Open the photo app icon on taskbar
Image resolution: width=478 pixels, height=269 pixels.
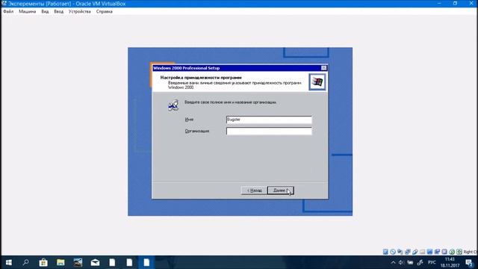(78, 262)
